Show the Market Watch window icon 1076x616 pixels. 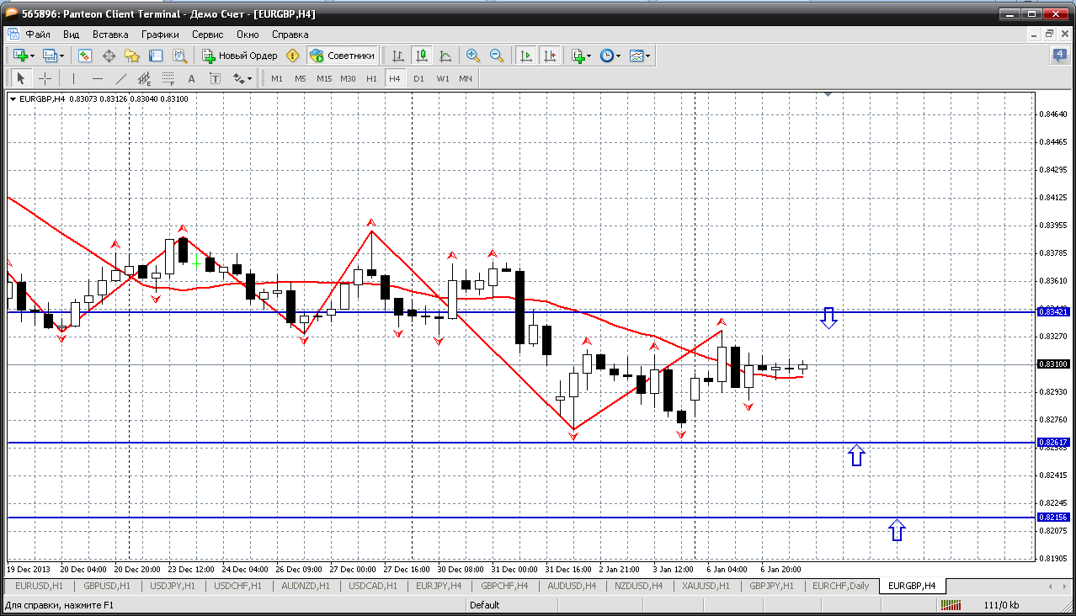tap(85, 56)
